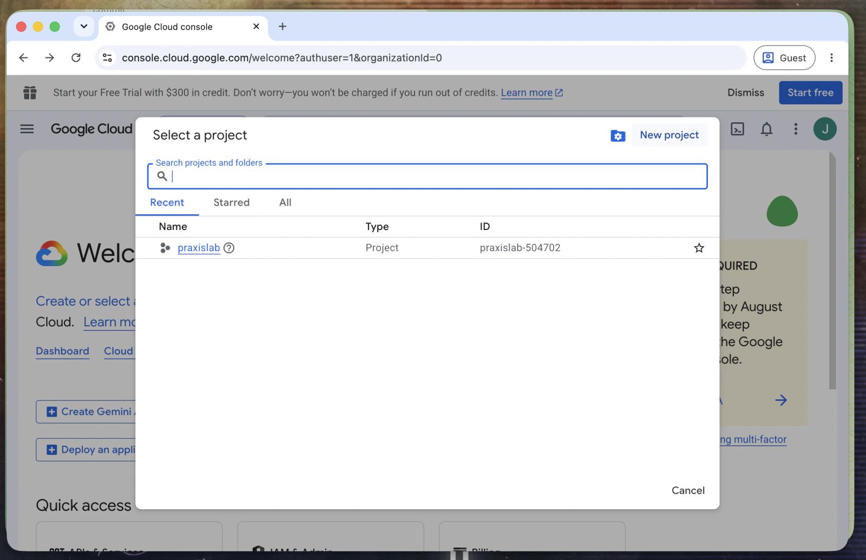Click the praxislab project type icon
Image resolution: width=866 pixels, height=560 pixels.
[x=165, y=248]
